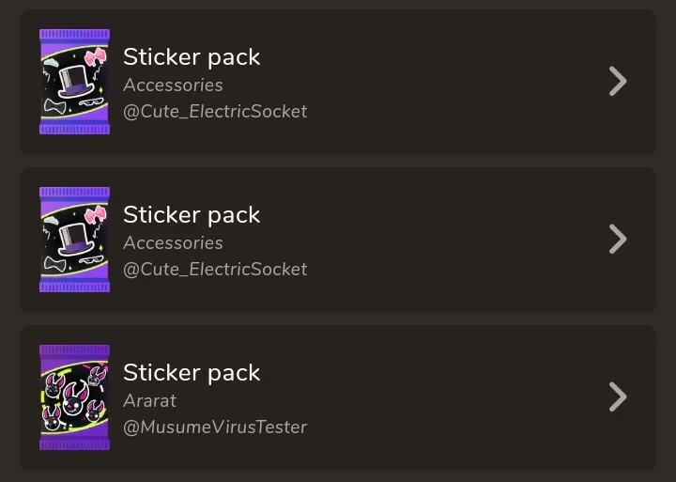Select the Accessories label in second row
676x482 pixels.
[173, 242]
